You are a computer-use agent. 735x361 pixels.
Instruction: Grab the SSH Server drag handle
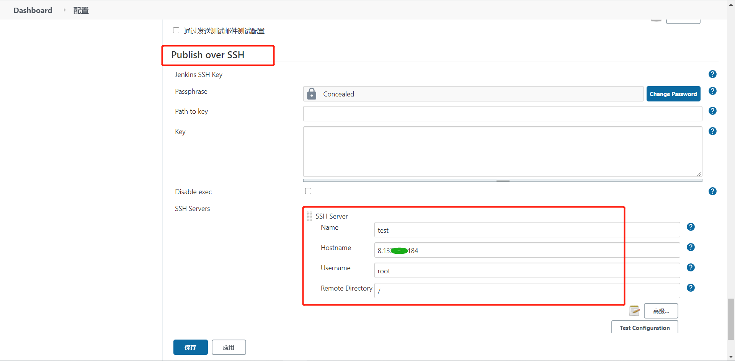coord(309,216)
